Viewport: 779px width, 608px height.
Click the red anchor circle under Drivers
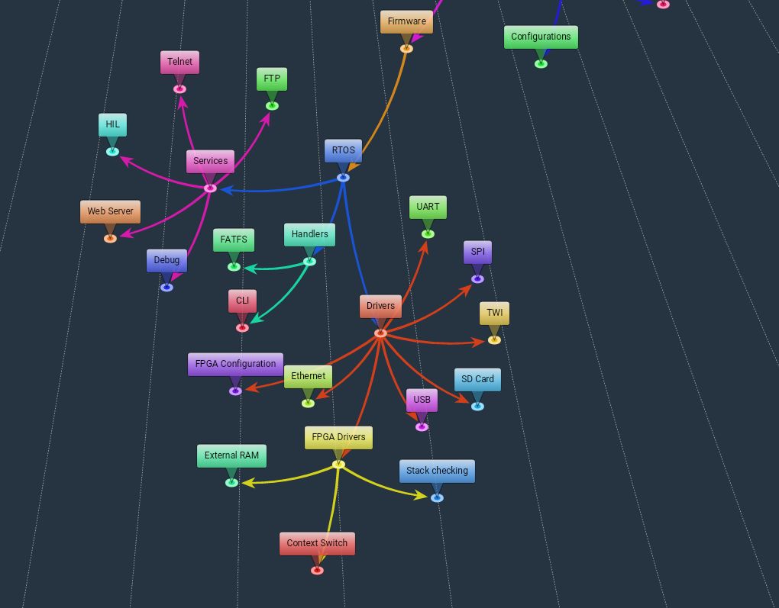(380, 333)
